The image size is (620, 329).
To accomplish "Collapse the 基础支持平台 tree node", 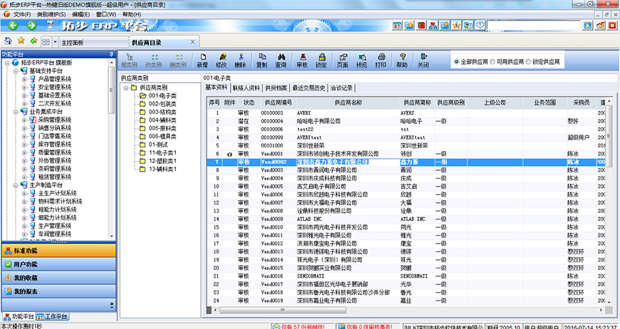I will click(x=16, y=71).
